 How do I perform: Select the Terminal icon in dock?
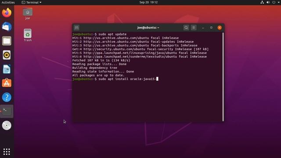point(7,111)
